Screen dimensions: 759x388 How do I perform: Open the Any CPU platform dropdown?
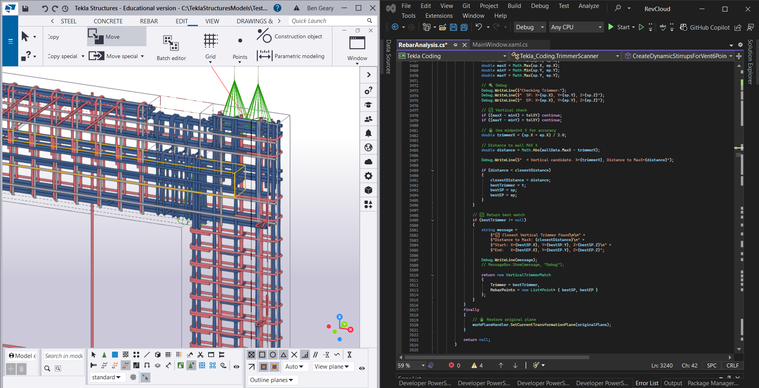(x=576, y=27)
